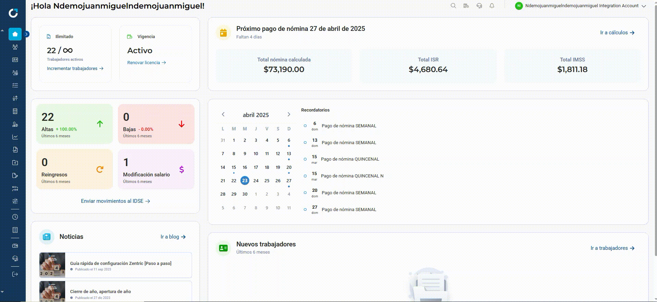Expand the sidebar with chevron button
657x302 pixels.
point(27,34)
